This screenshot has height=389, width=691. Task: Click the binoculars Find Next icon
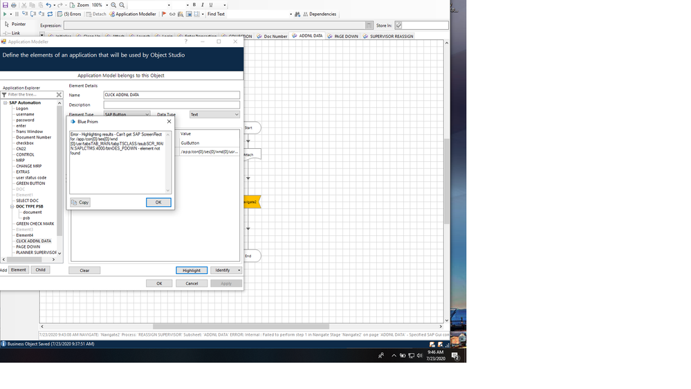point(297,14)
